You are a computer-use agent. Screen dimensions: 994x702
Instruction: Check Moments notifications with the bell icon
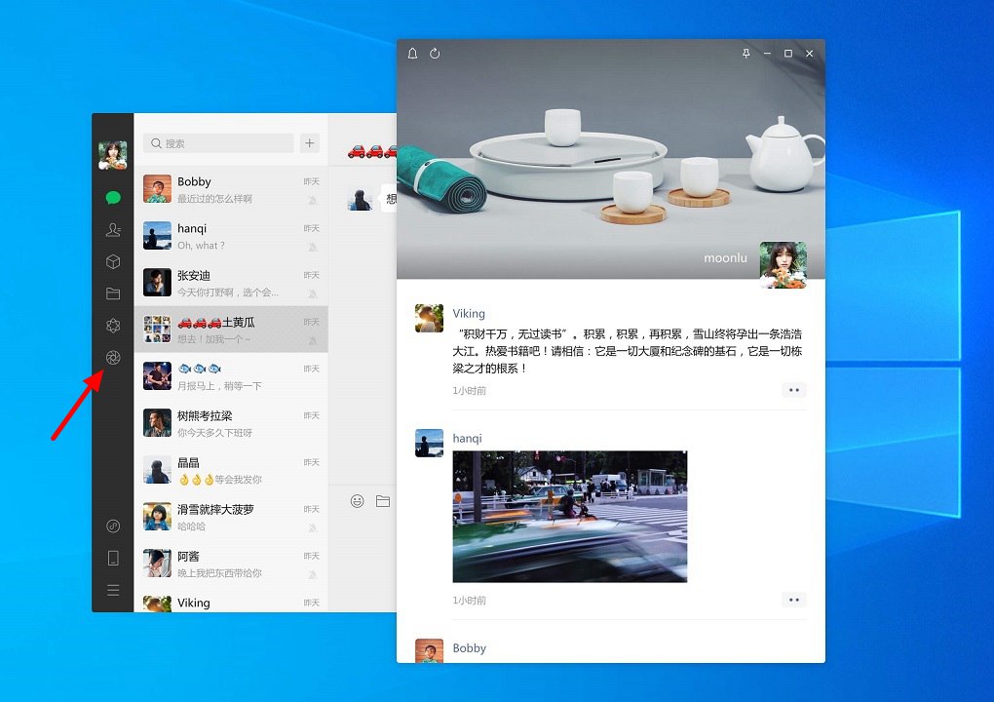[x=411, y=54]
